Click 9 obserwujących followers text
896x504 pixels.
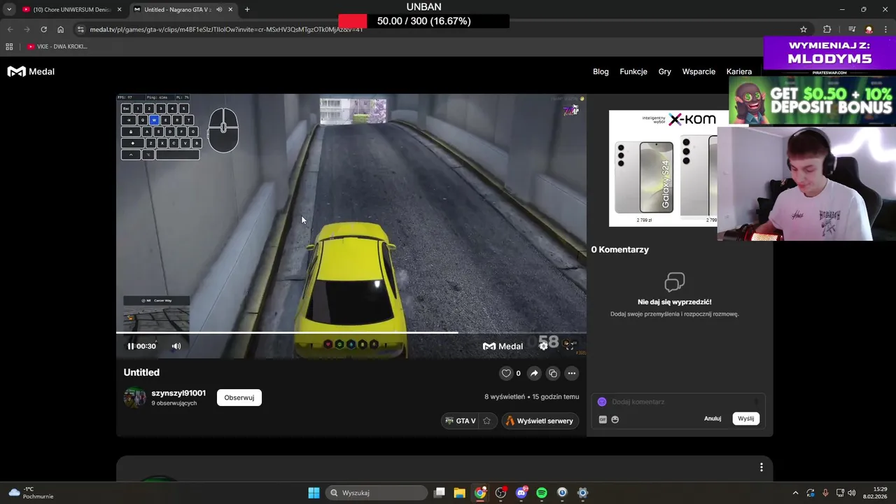point(174,403)
